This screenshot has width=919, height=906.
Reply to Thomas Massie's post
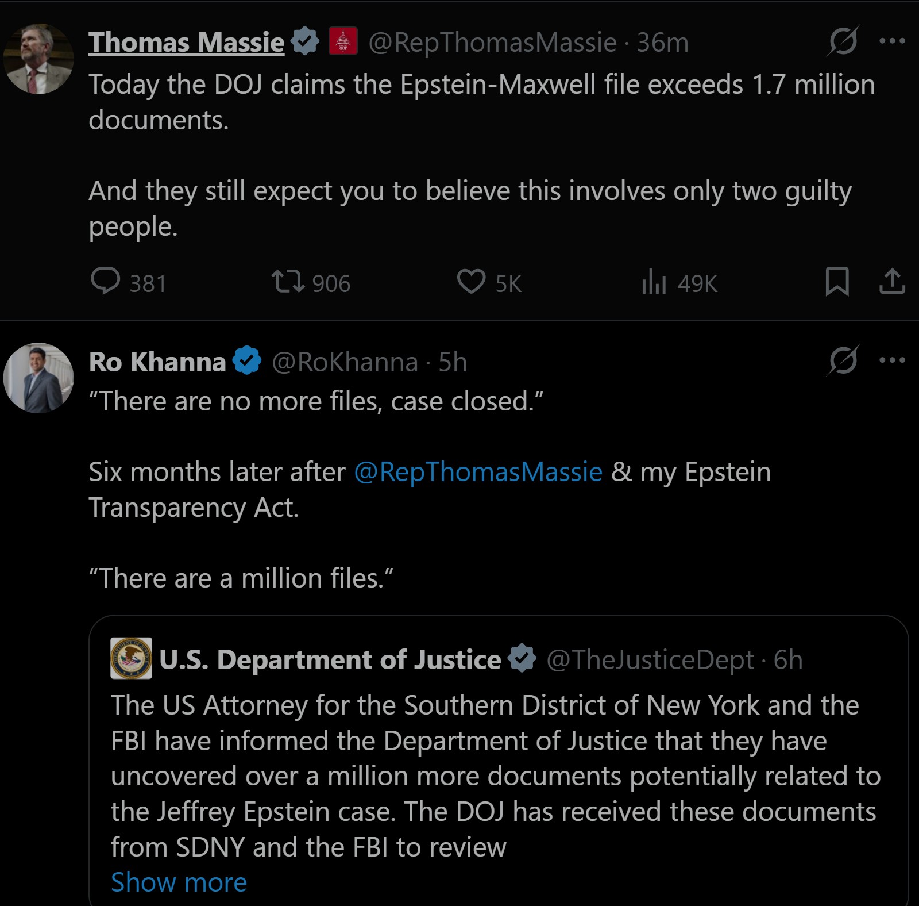tap(106, 282)
